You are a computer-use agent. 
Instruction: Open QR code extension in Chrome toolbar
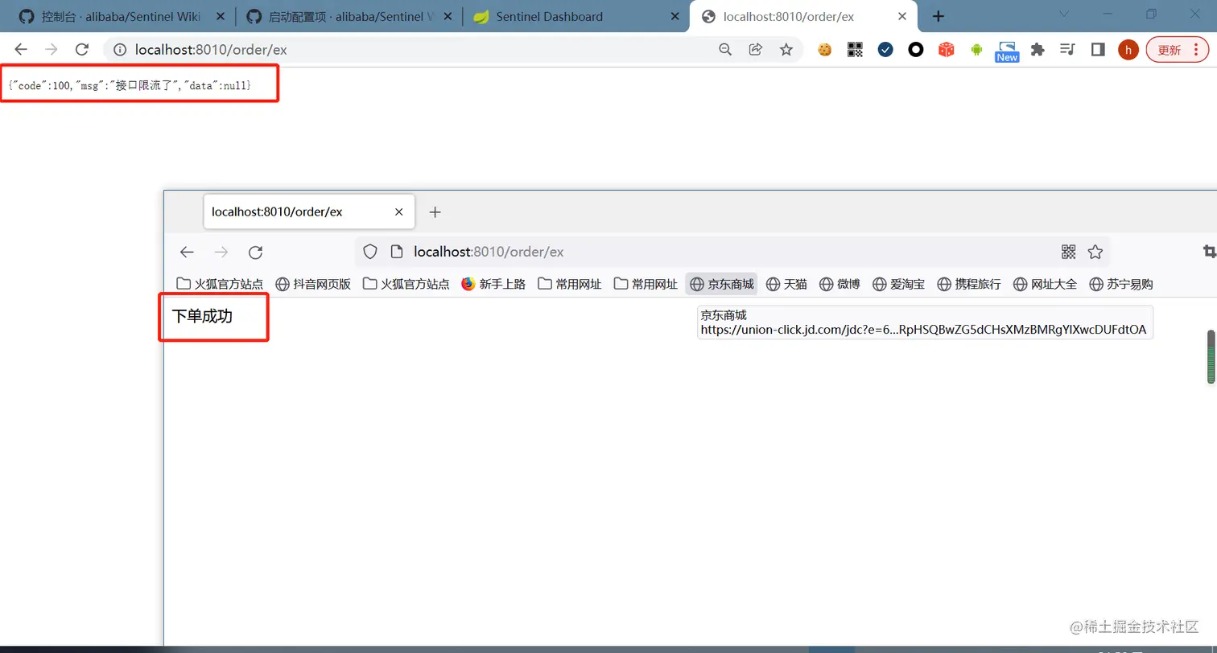(x=855, y=50)
